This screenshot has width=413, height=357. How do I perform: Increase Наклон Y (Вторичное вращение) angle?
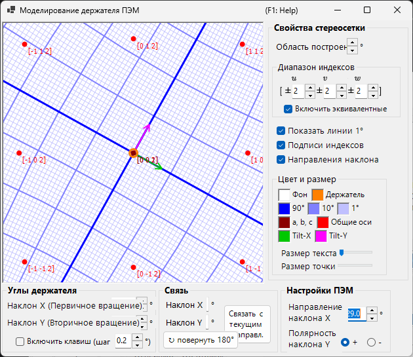142,319
